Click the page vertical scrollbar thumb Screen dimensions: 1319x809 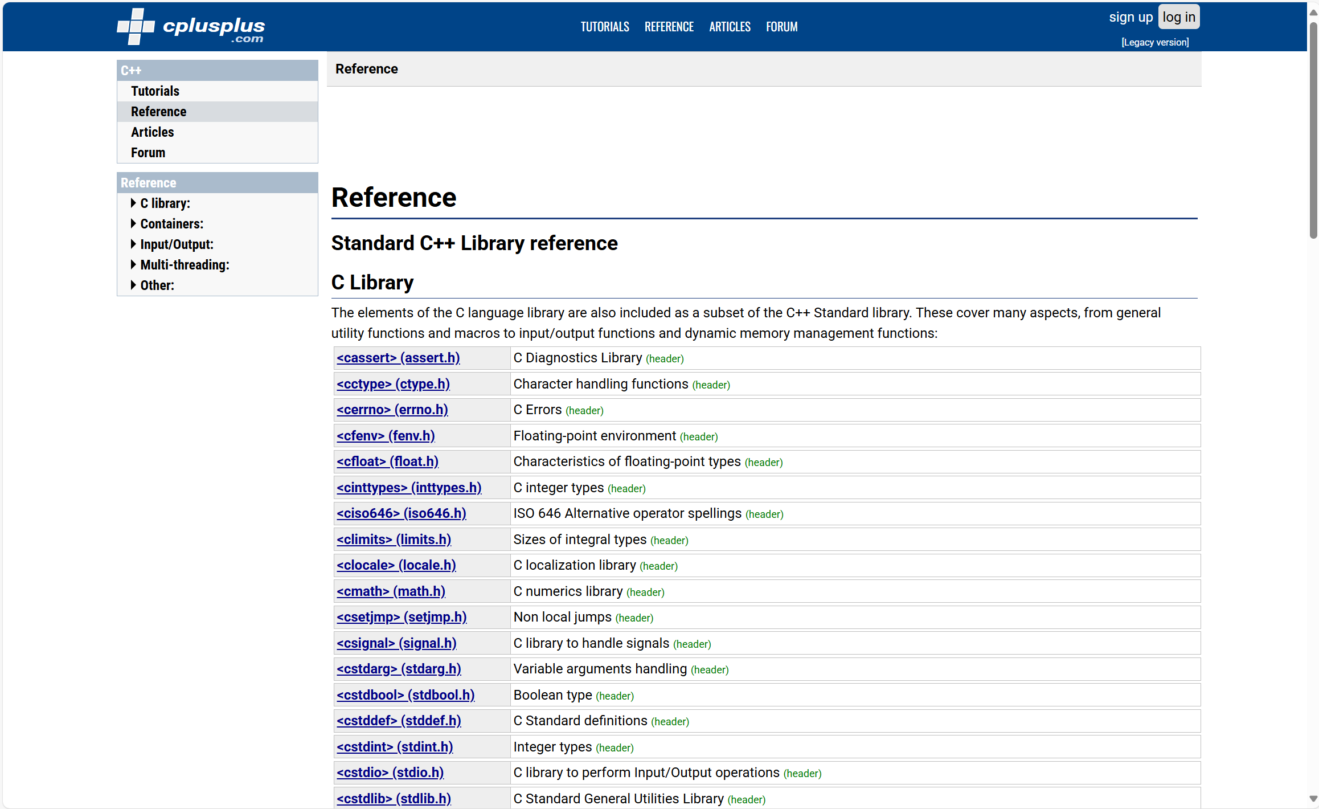tap(1313, 131)
